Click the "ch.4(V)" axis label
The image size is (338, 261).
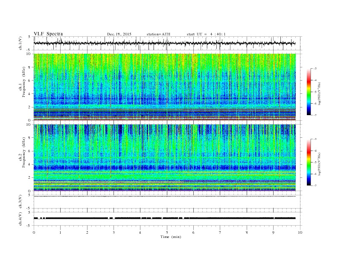20,219
